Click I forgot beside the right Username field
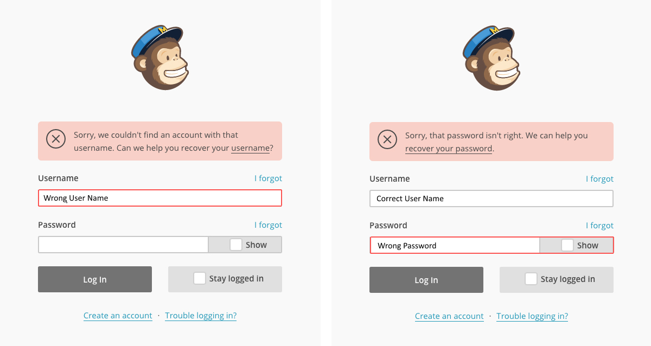 click(x=600, y=178)
